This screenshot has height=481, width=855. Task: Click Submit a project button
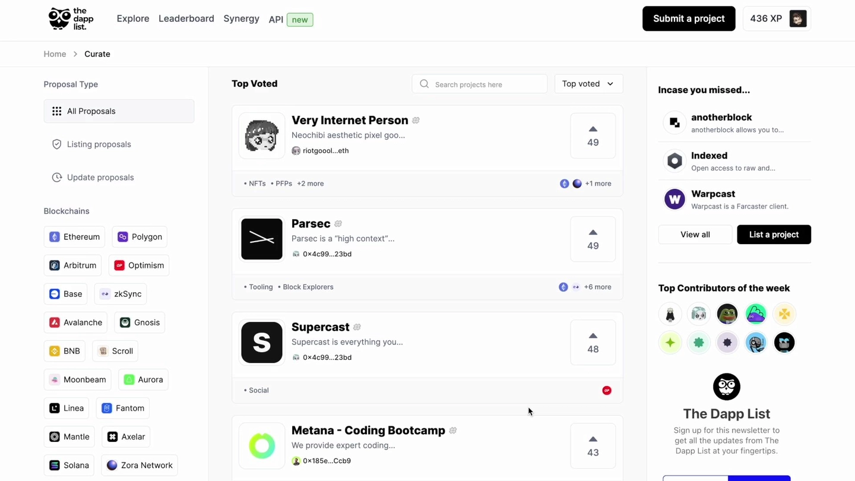[689, 18]
